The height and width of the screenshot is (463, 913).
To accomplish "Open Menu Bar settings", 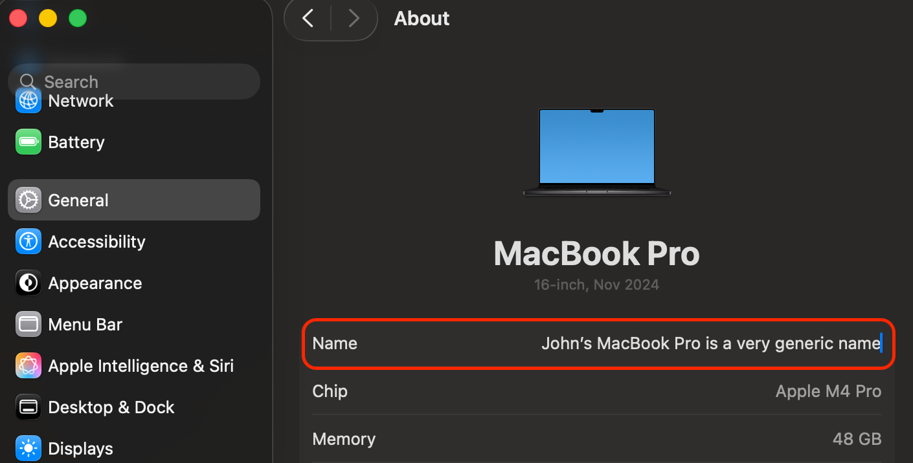I will pos(85,325).
